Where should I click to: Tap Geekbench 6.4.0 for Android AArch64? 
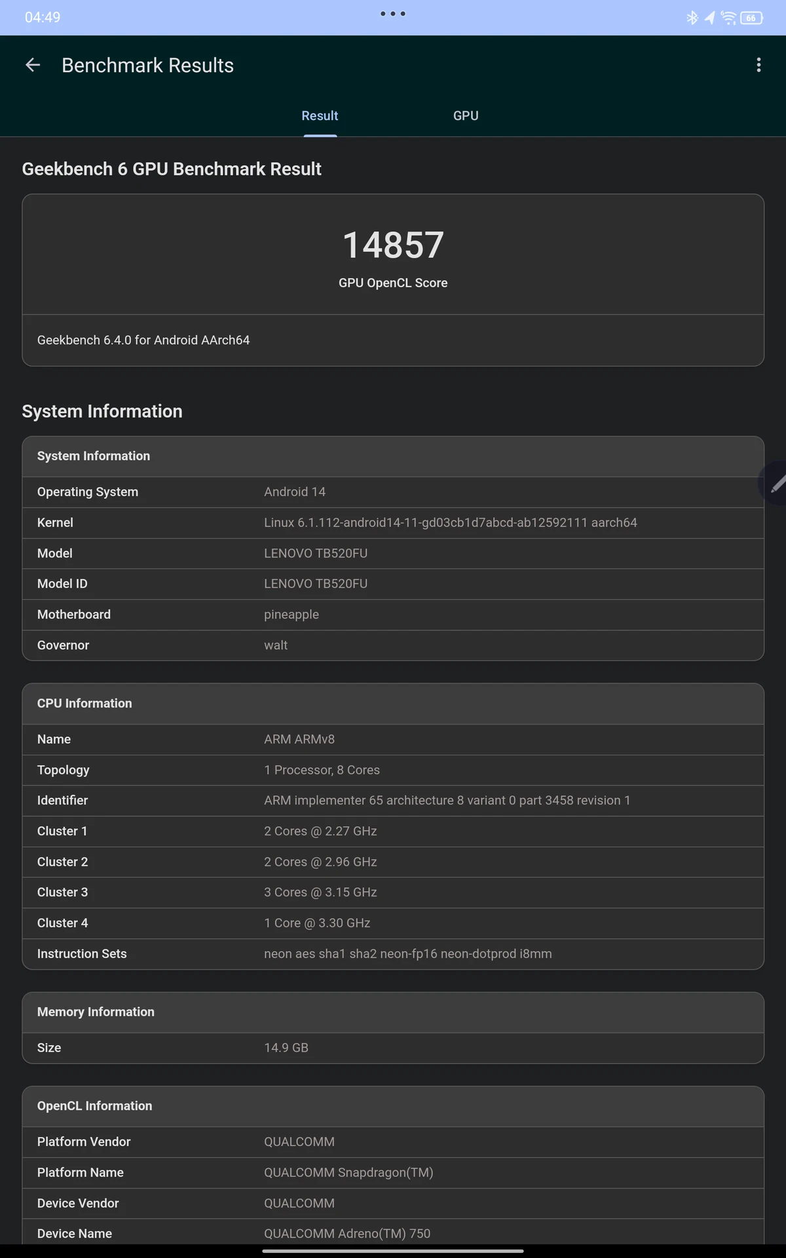click(x=143, y=340)
